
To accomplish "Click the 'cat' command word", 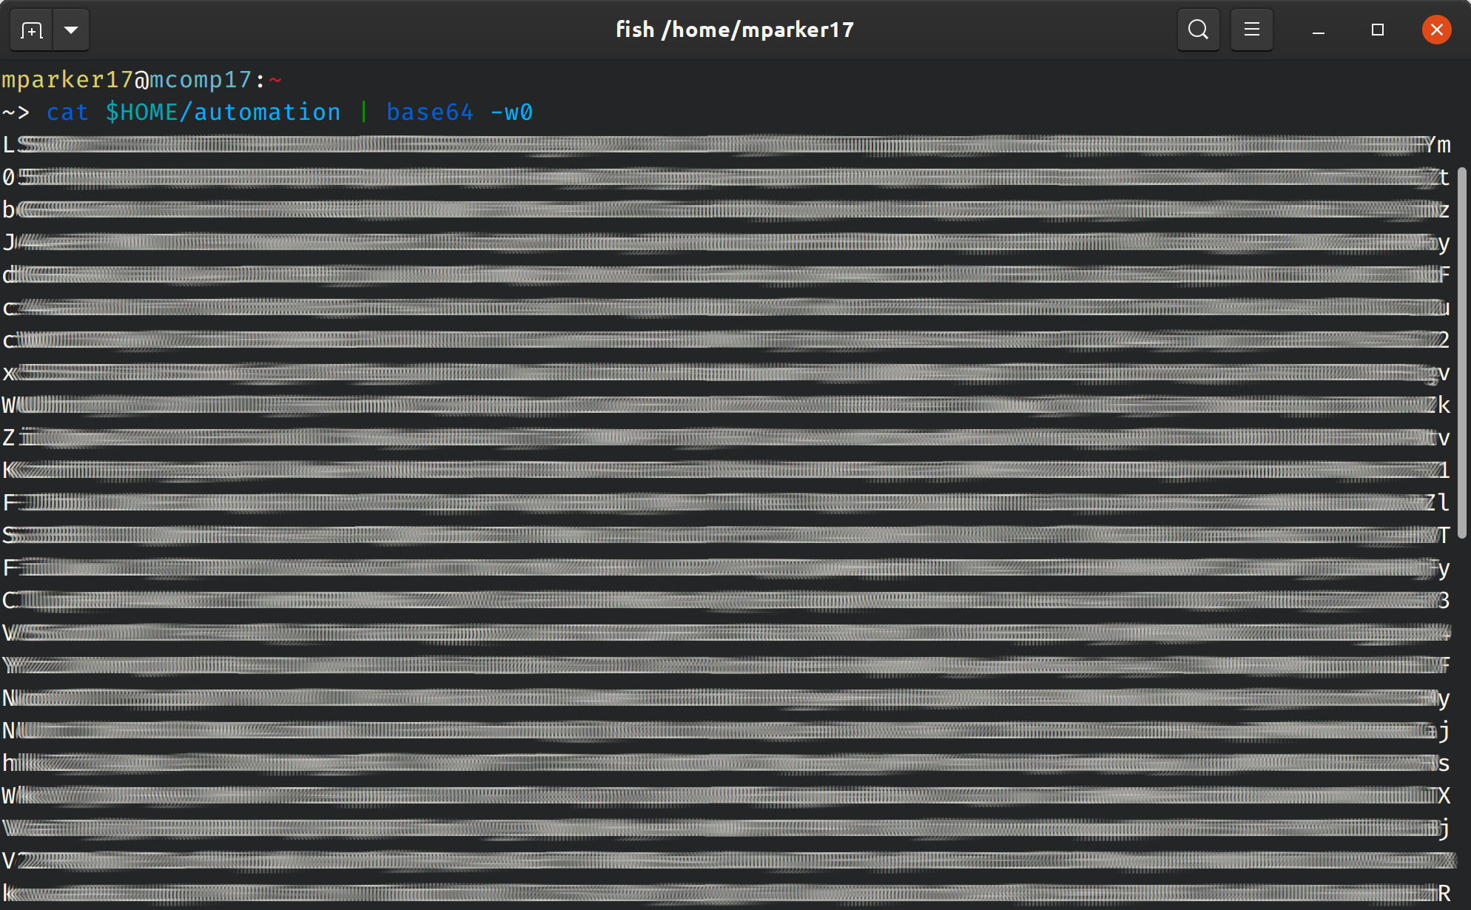I will [x=67, y=112].
